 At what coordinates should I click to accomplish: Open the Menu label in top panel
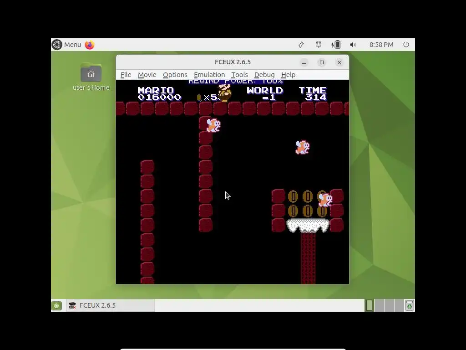(x=72, y=45)
